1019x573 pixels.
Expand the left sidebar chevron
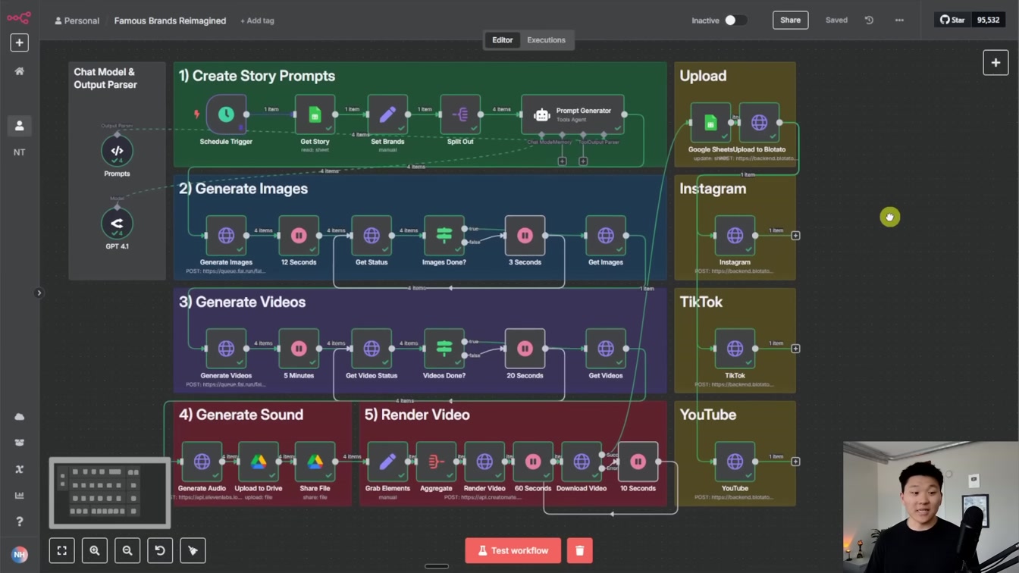(39, 293)
